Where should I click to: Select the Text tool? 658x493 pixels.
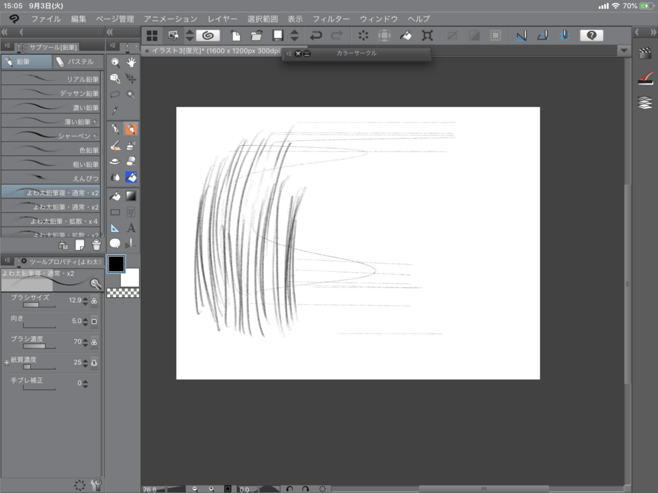pos(131,228)
